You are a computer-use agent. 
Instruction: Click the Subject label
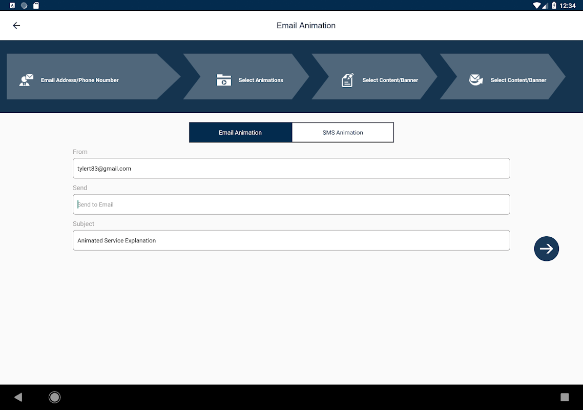point(84,223)
